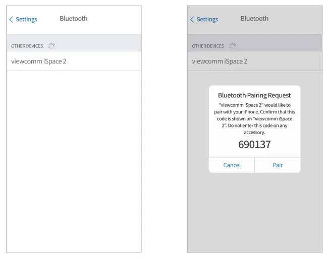Click the Bluetooth title on the left screen
328x259 pixels.
74,19
